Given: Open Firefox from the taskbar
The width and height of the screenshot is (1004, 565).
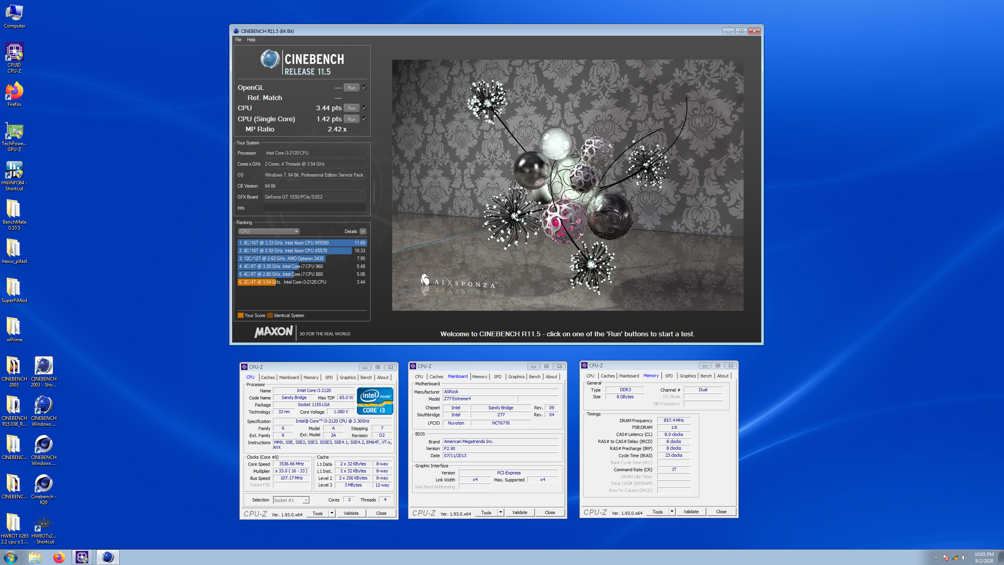Looking at the screenshot, I should [59, 557].
